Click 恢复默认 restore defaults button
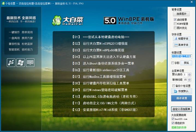 [182, 91]
